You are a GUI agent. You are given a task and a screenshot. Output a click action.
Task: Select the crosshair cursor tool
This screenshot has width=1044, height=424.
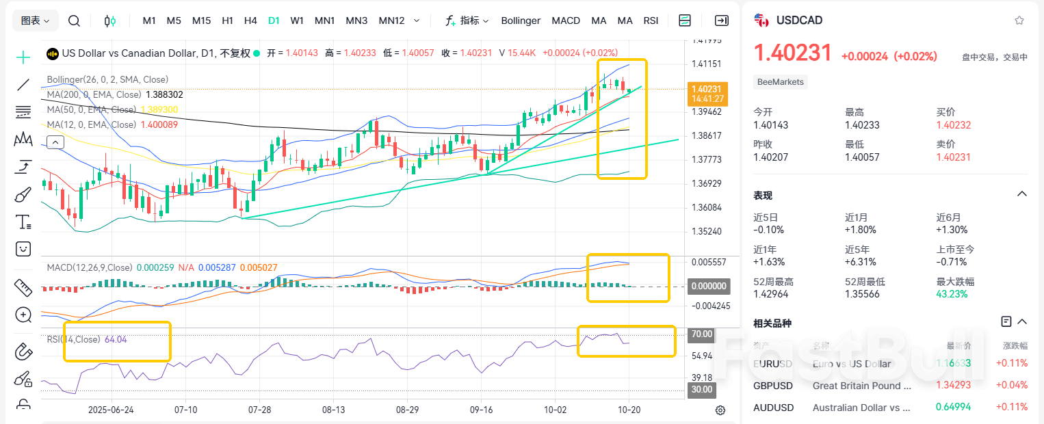click(23, 57)
